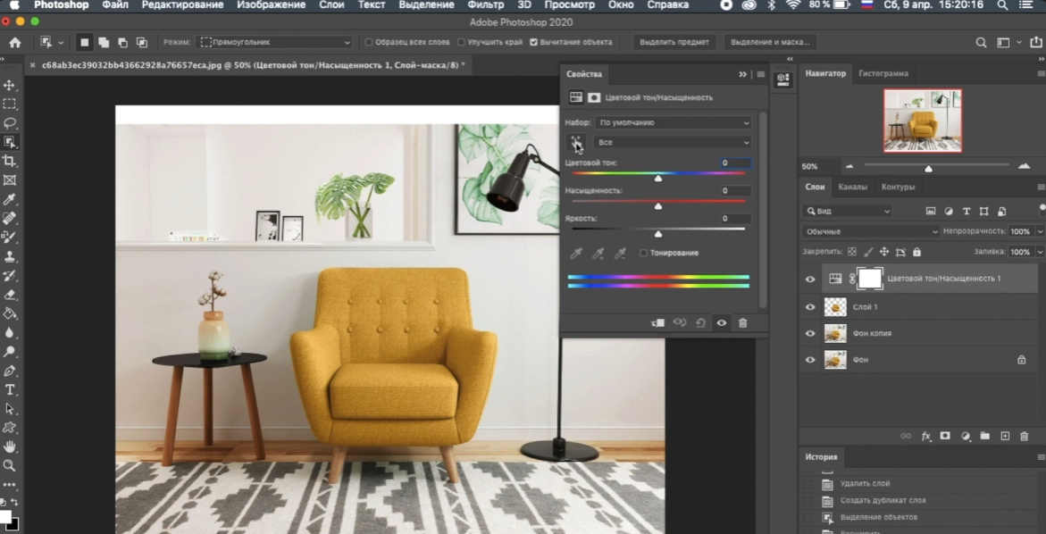1046x534 pixels.
Task: Open the Набор preset dropdown
Action: pyautogui.click(x=673, y=122)
